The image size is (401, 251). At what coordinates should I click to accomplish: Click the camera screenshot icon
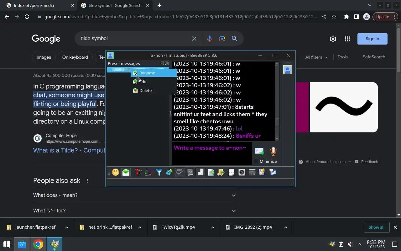(242, 172)
